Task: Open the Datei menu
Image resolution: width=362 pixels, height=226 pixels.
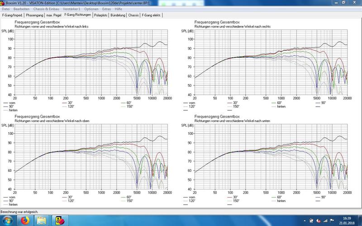Action: [6, 9]
